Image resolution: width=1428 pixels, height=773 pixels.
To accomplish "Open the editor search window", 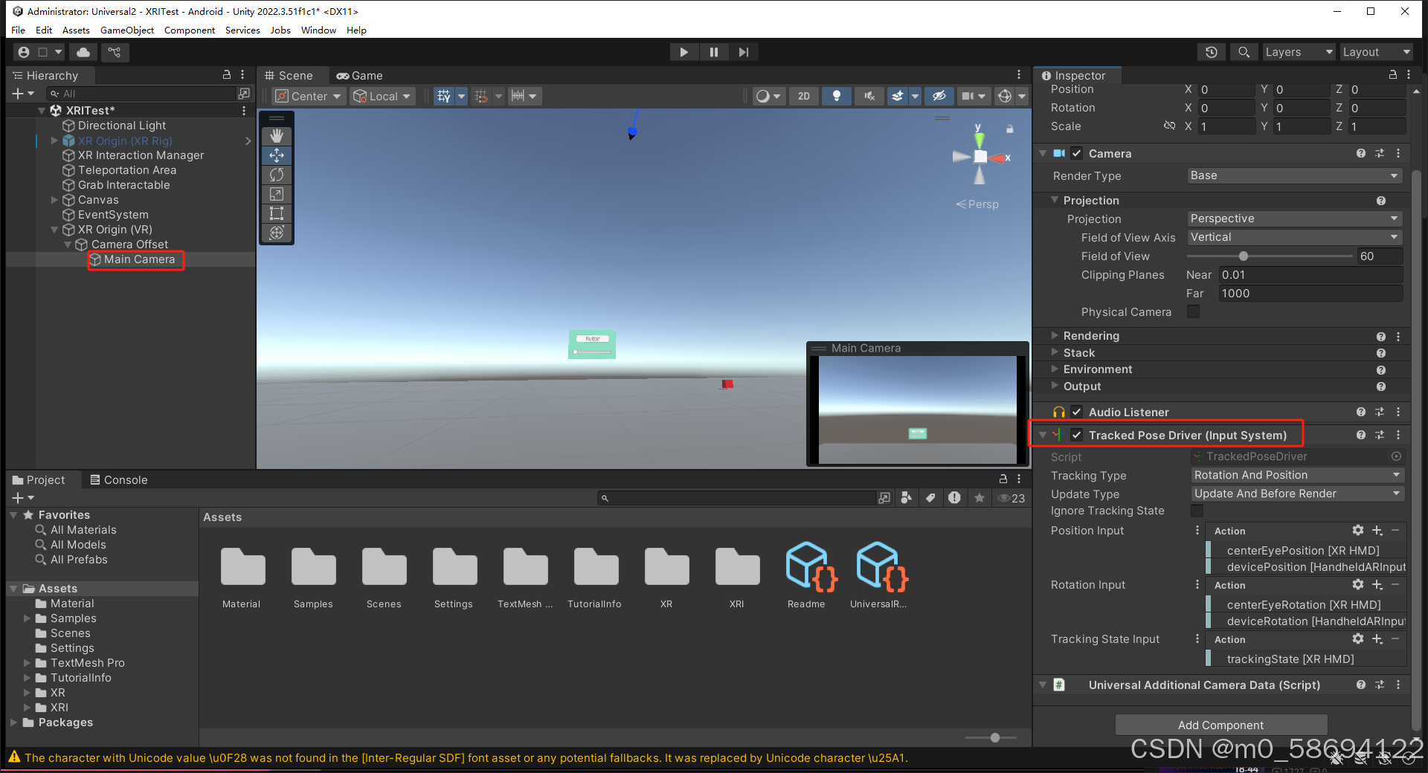I will click(1244, 51).
